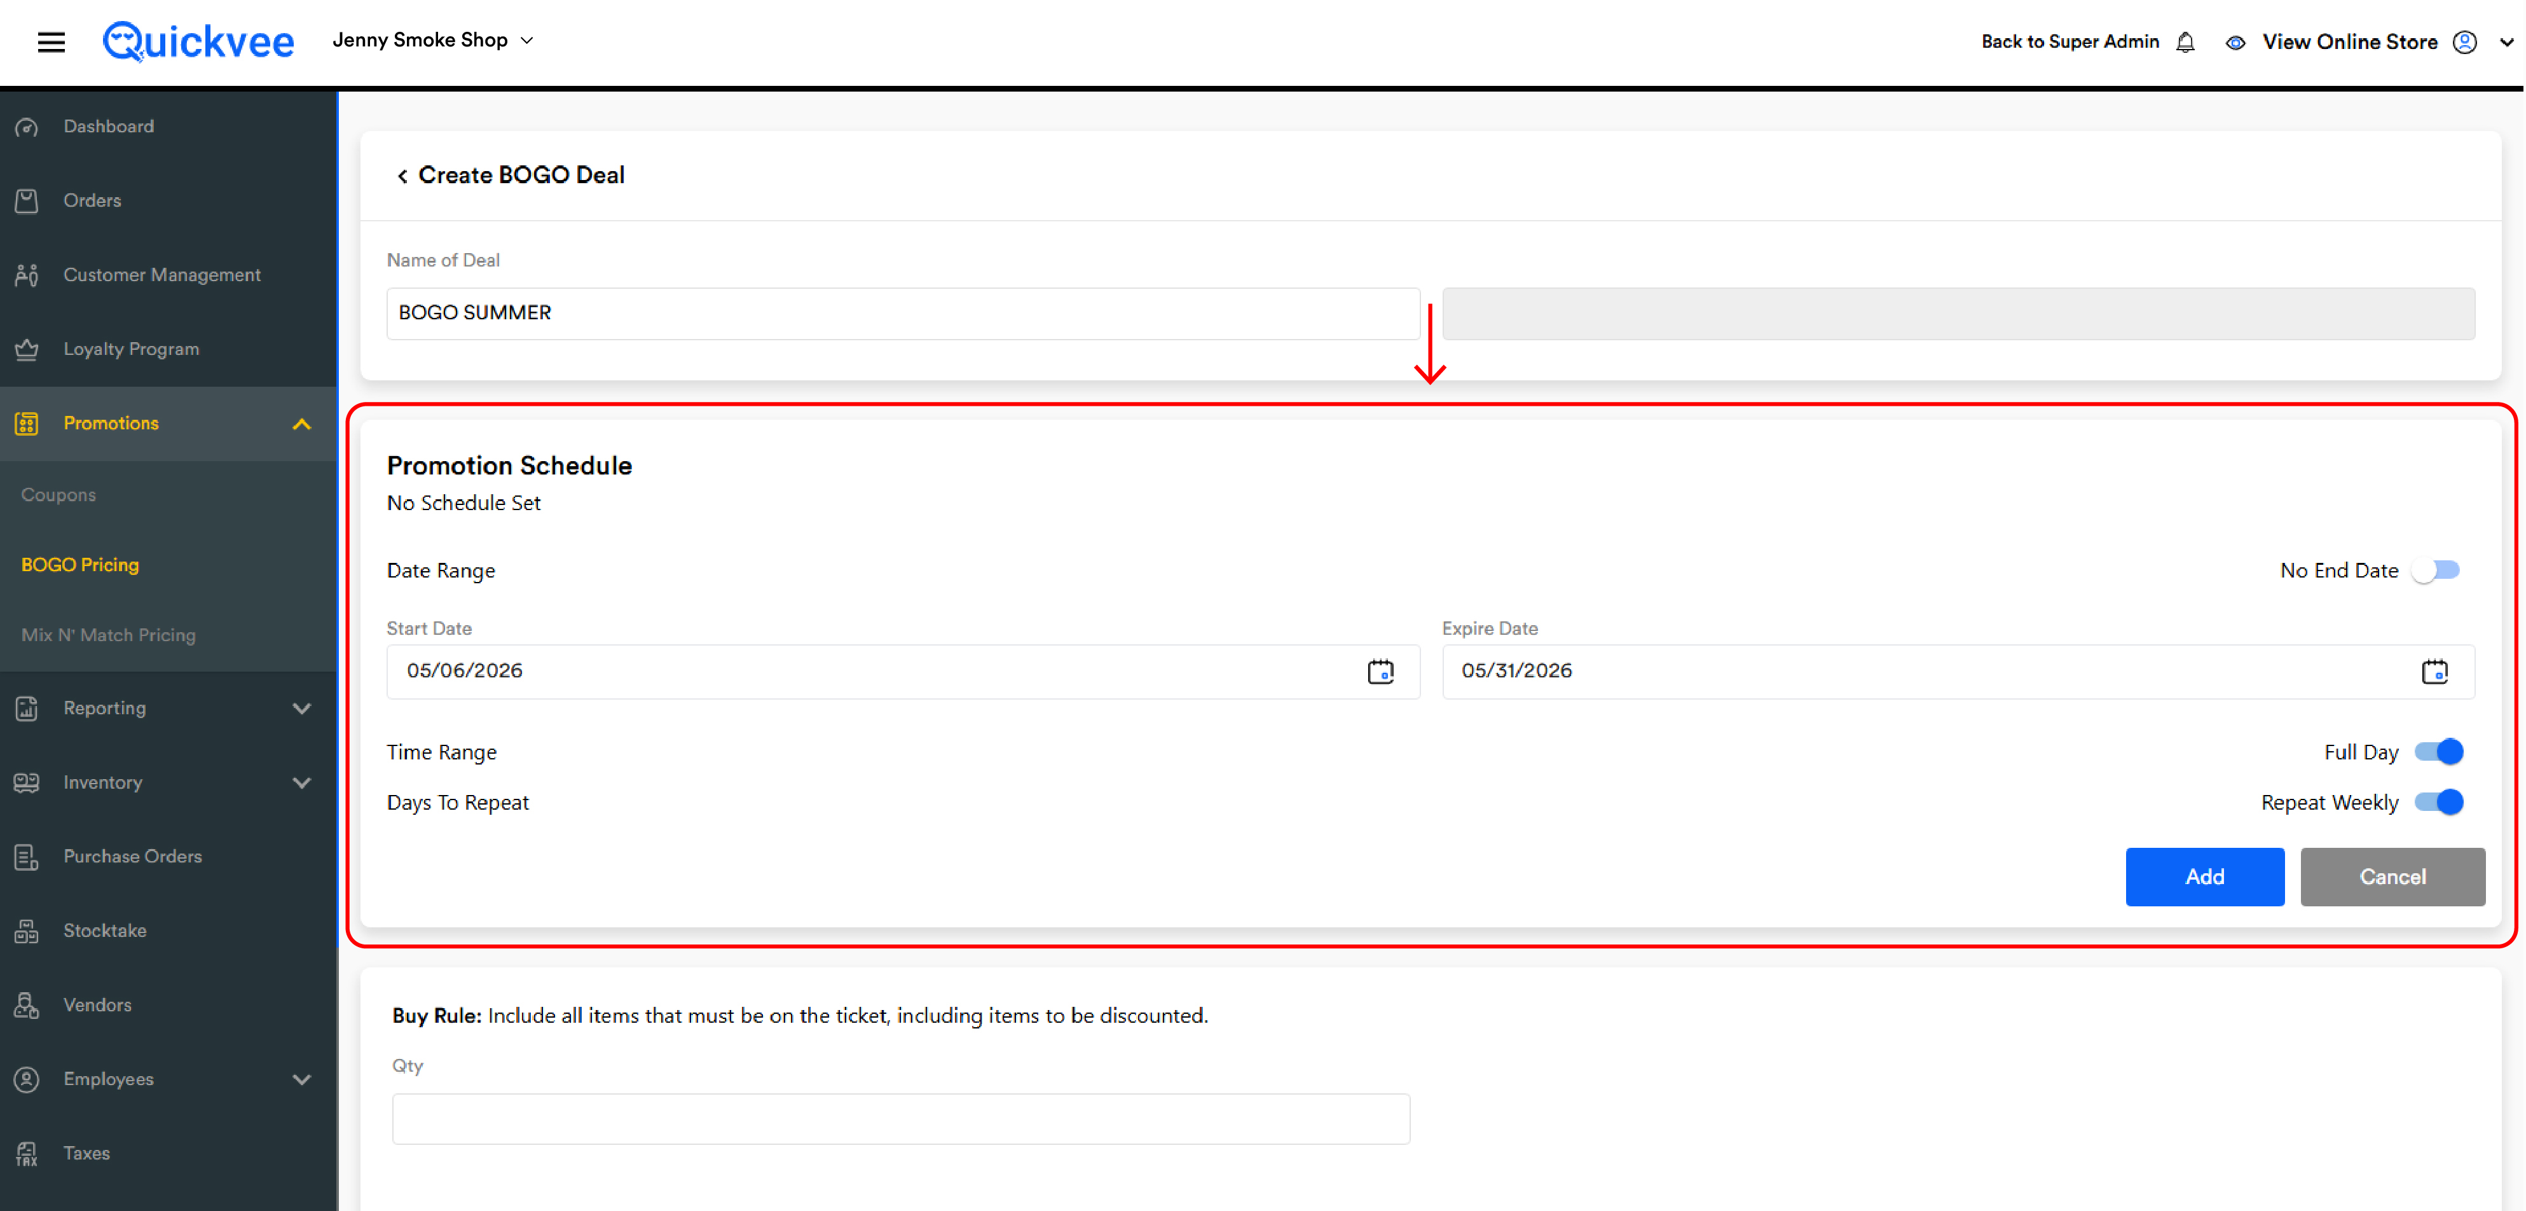Click the Promotions sidebar icon
This screenshot has height=1211, width=2526.
(x=27, y=424)
